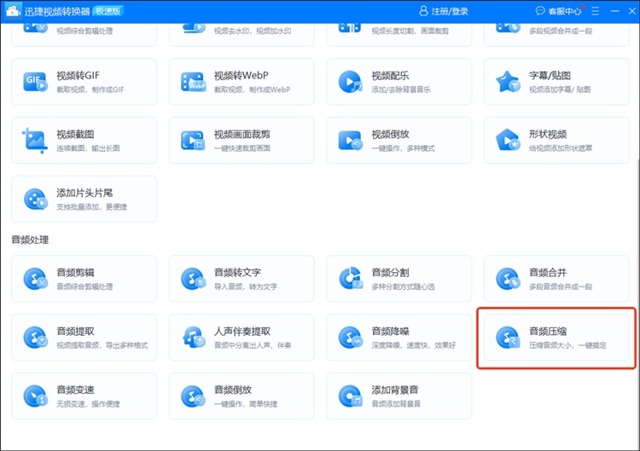Click the 视频去水印，视频加水印 card at the top
The height and width of the screenshot is (451, 640).
(241, 34)
